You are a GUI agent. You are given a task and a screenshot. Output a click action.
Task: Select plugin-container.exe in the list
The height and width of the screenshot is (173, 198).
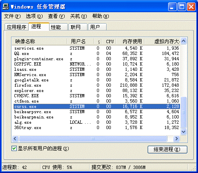(97, 59)
